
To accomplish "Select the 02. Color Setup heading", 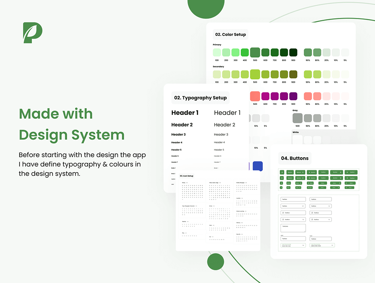I will pos(230,34).
